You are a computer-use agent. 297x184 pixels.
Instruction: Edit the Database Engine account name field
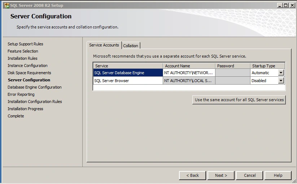[x=189, y=73]
